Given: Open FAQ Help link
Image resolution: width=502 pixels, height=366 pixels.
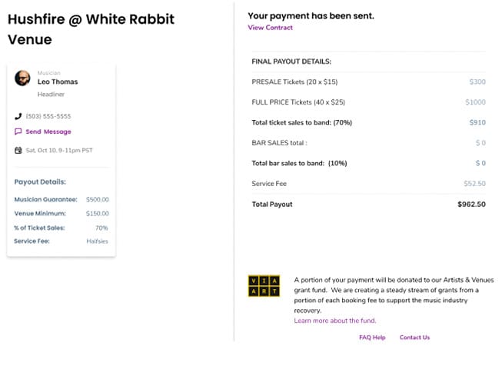Looking at the screenshot, I should (372, 338).
